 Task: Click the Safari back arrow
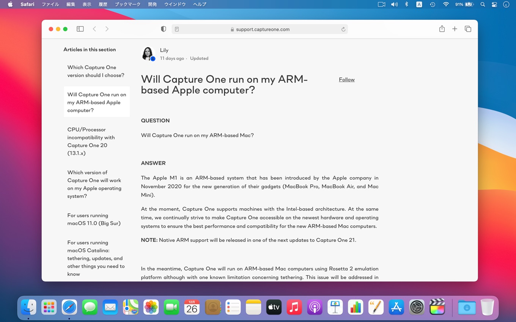pos(94,29)
